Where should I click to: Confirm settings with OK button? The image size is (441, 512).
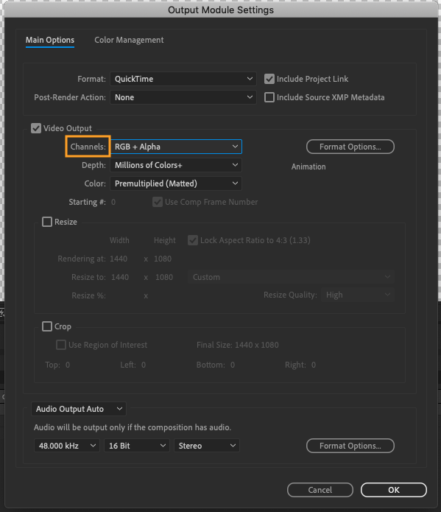[394, 490]
